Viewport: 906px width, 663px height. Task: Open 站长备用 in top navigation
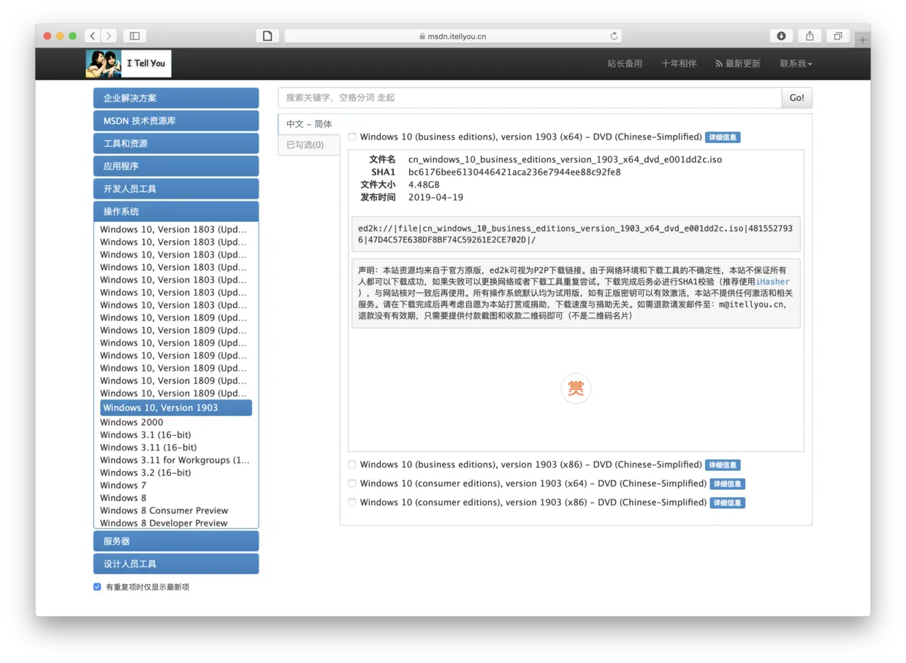coord(625,64)
